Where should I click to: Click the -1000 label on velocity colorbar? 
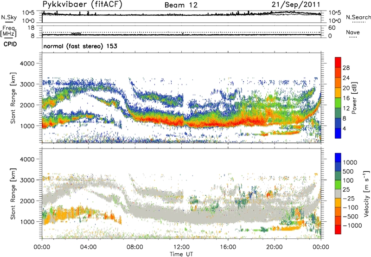(x=352, y=225)
